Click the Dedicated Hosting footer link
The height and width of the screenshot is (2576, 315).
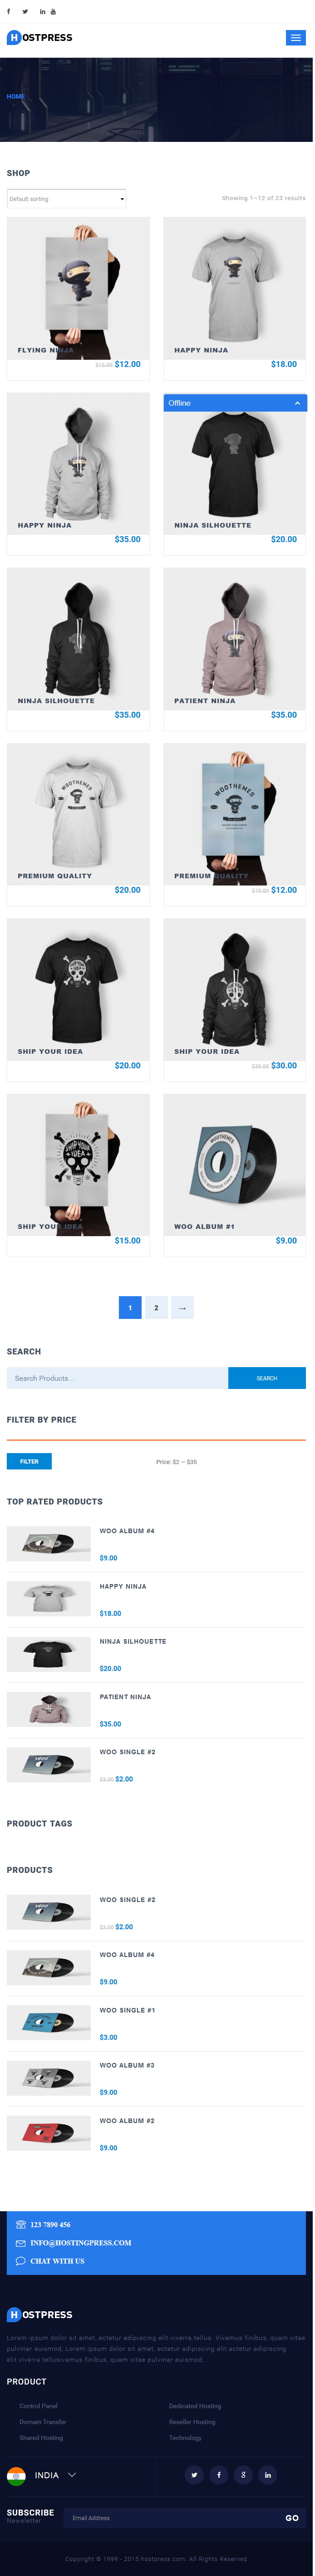pos(195,2406)
